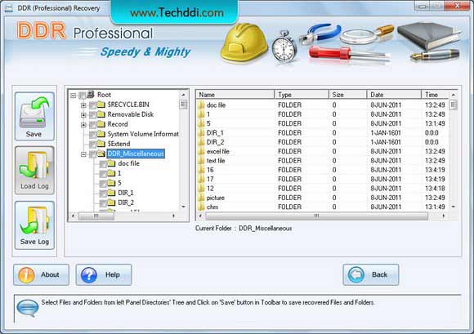Collapse the DDR_Miscellaneous node
This screenshot has width=474, height=334.
point(83,154)
